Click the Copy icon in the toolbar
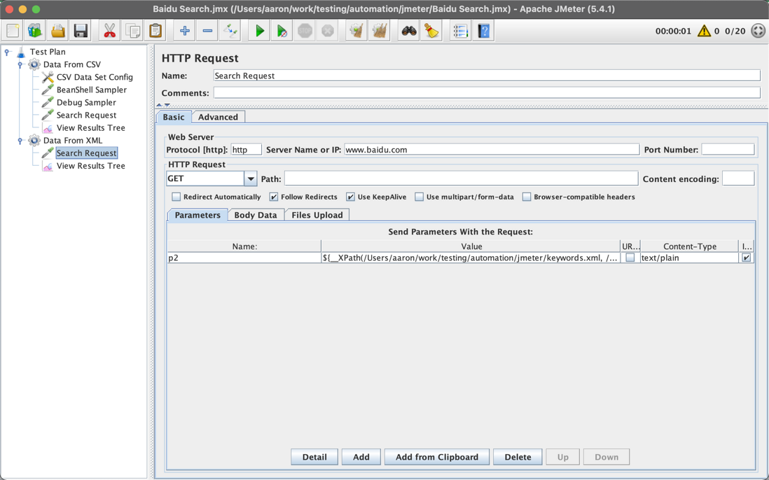Viewport: 769px width, 480px height. tap(132, 31)
